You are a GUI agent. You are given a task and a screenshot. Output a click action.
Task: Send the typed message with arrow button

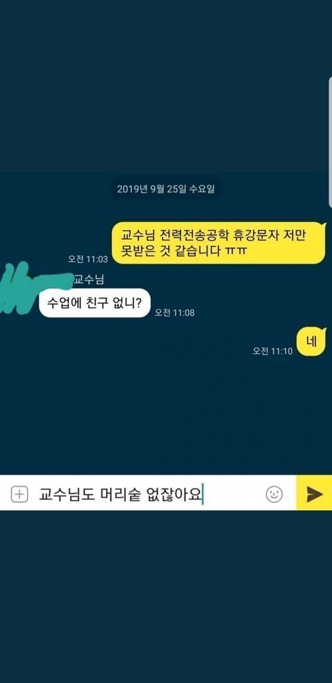point(314,494)
